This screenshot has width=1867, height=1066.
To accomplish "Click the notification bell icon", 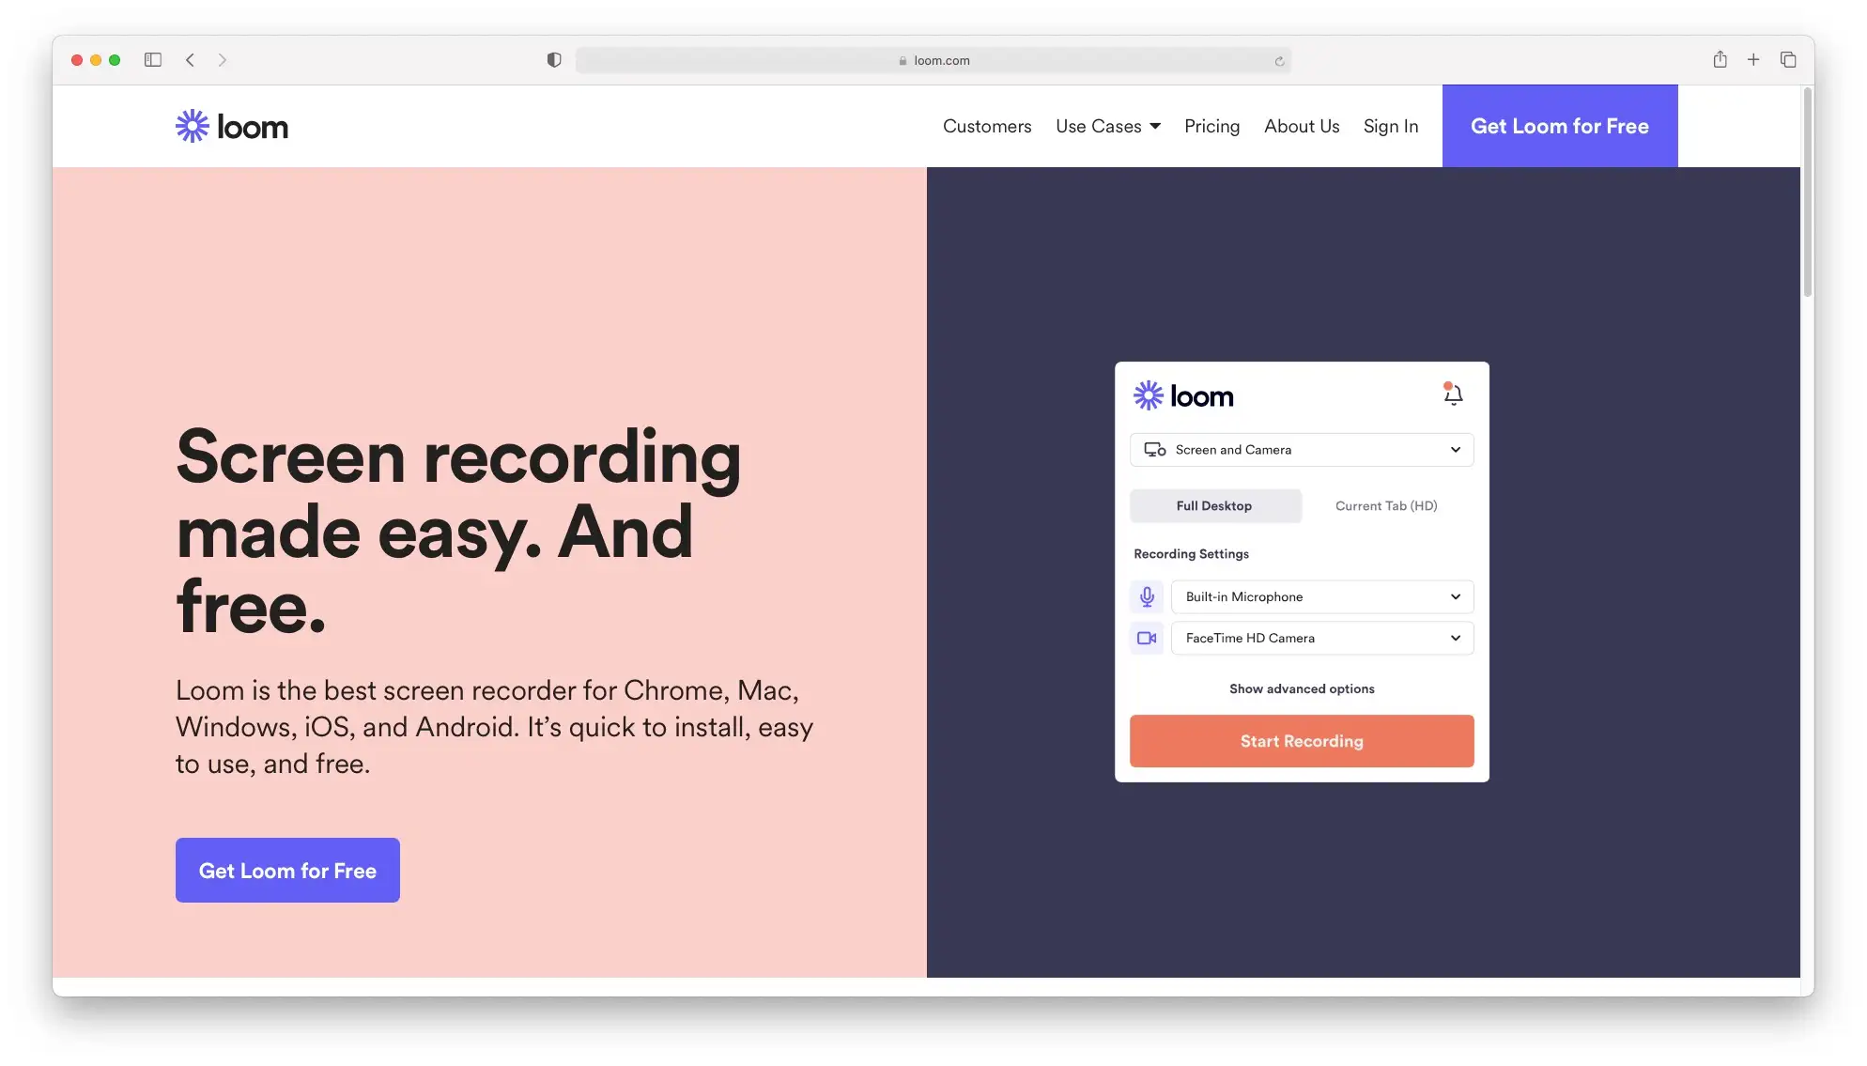I will tap(1453, 394).
